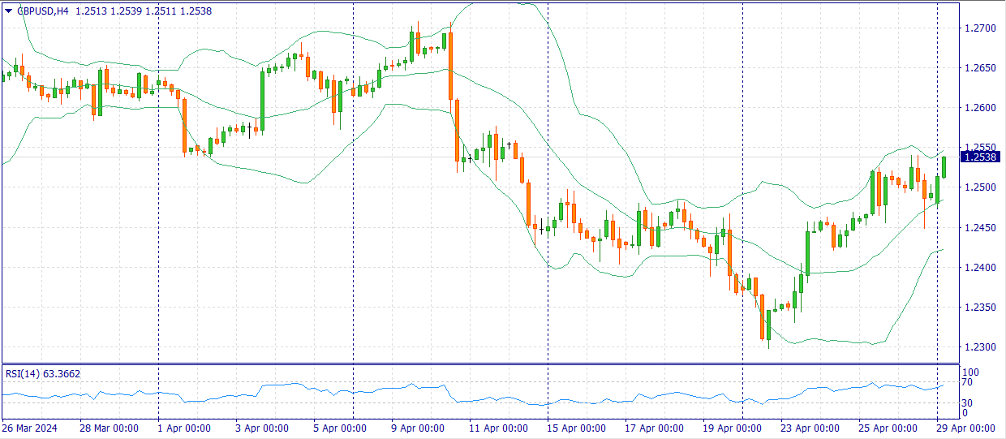This screenshot has height=439, width=1006.
Task: Click the last green candle at the chart's right edge
Action: click(x=944, y=167)
